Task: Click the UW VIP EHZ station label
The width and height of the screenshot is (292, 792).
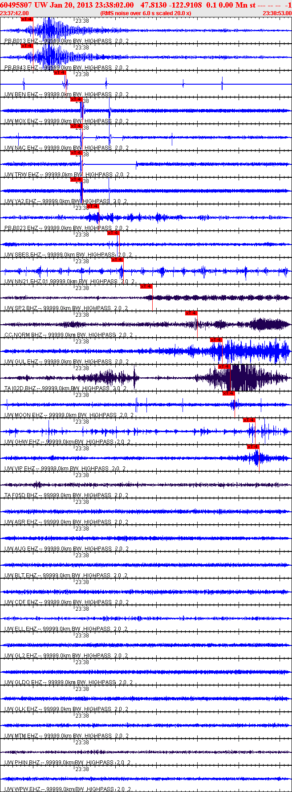Action: (x=20, y=469)
